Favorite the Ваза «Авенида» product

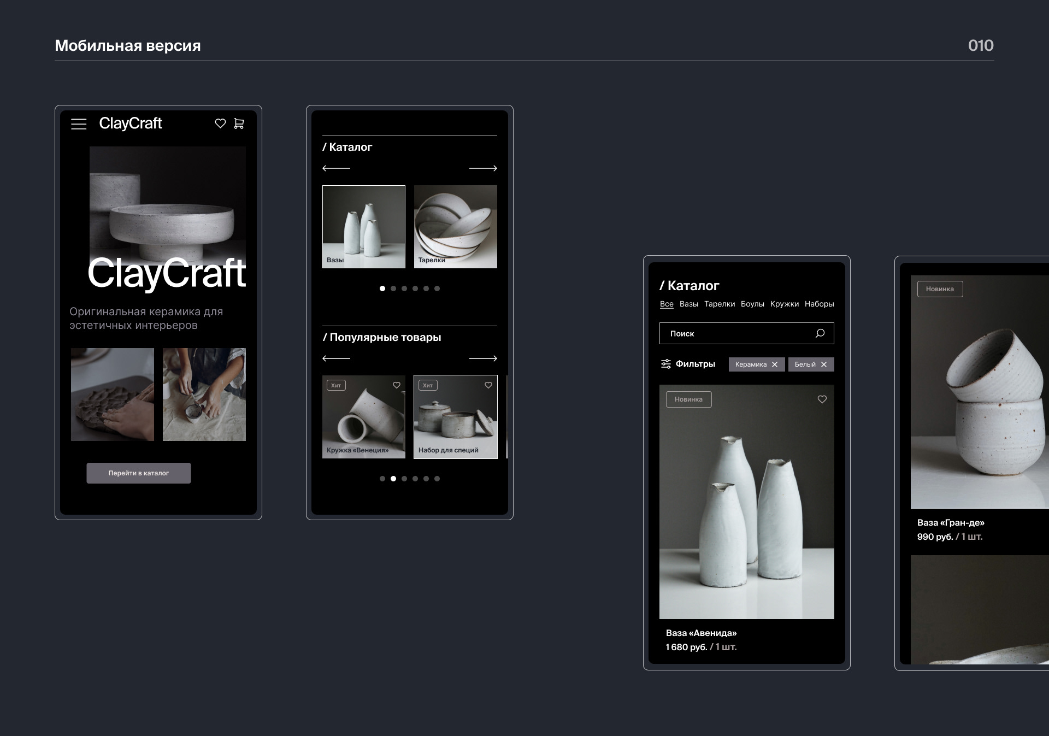coord(822,399)
